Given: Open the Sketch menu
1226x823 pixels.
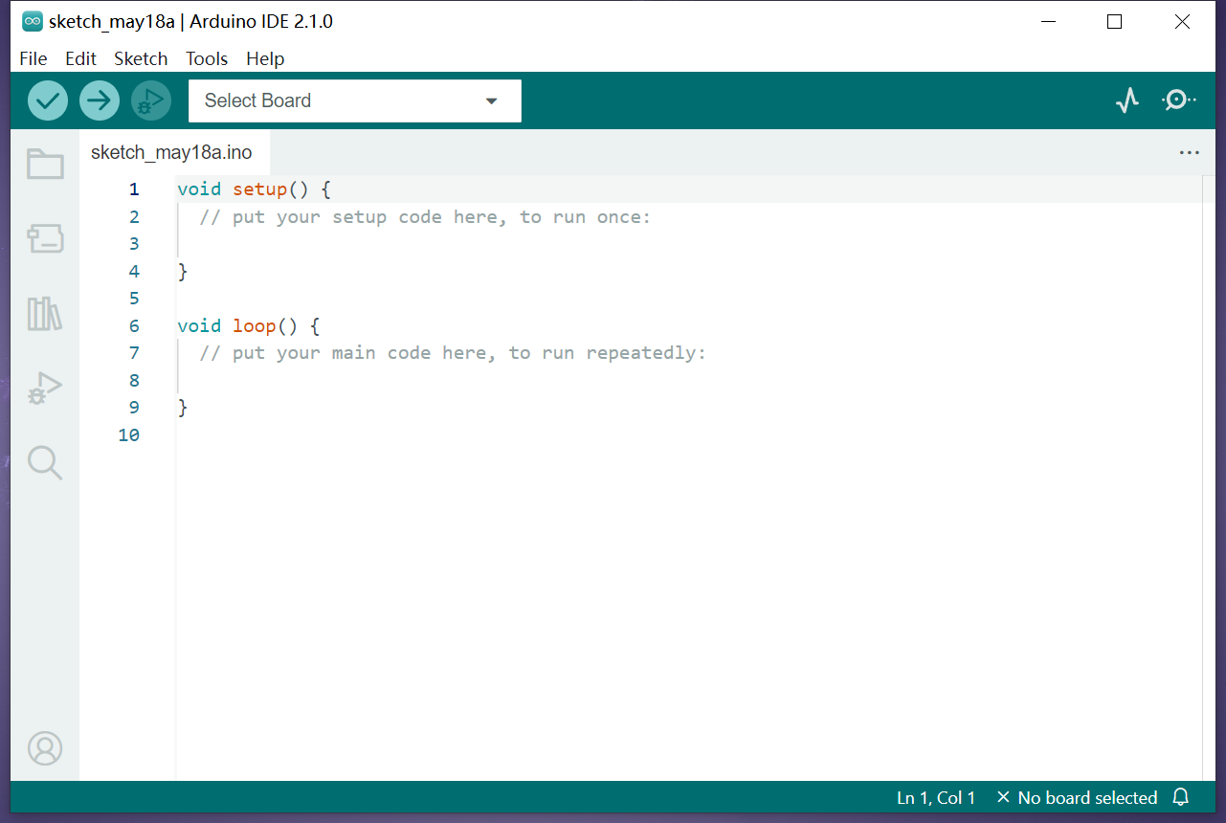Looking at the screenshot, I should pos(141,58).
